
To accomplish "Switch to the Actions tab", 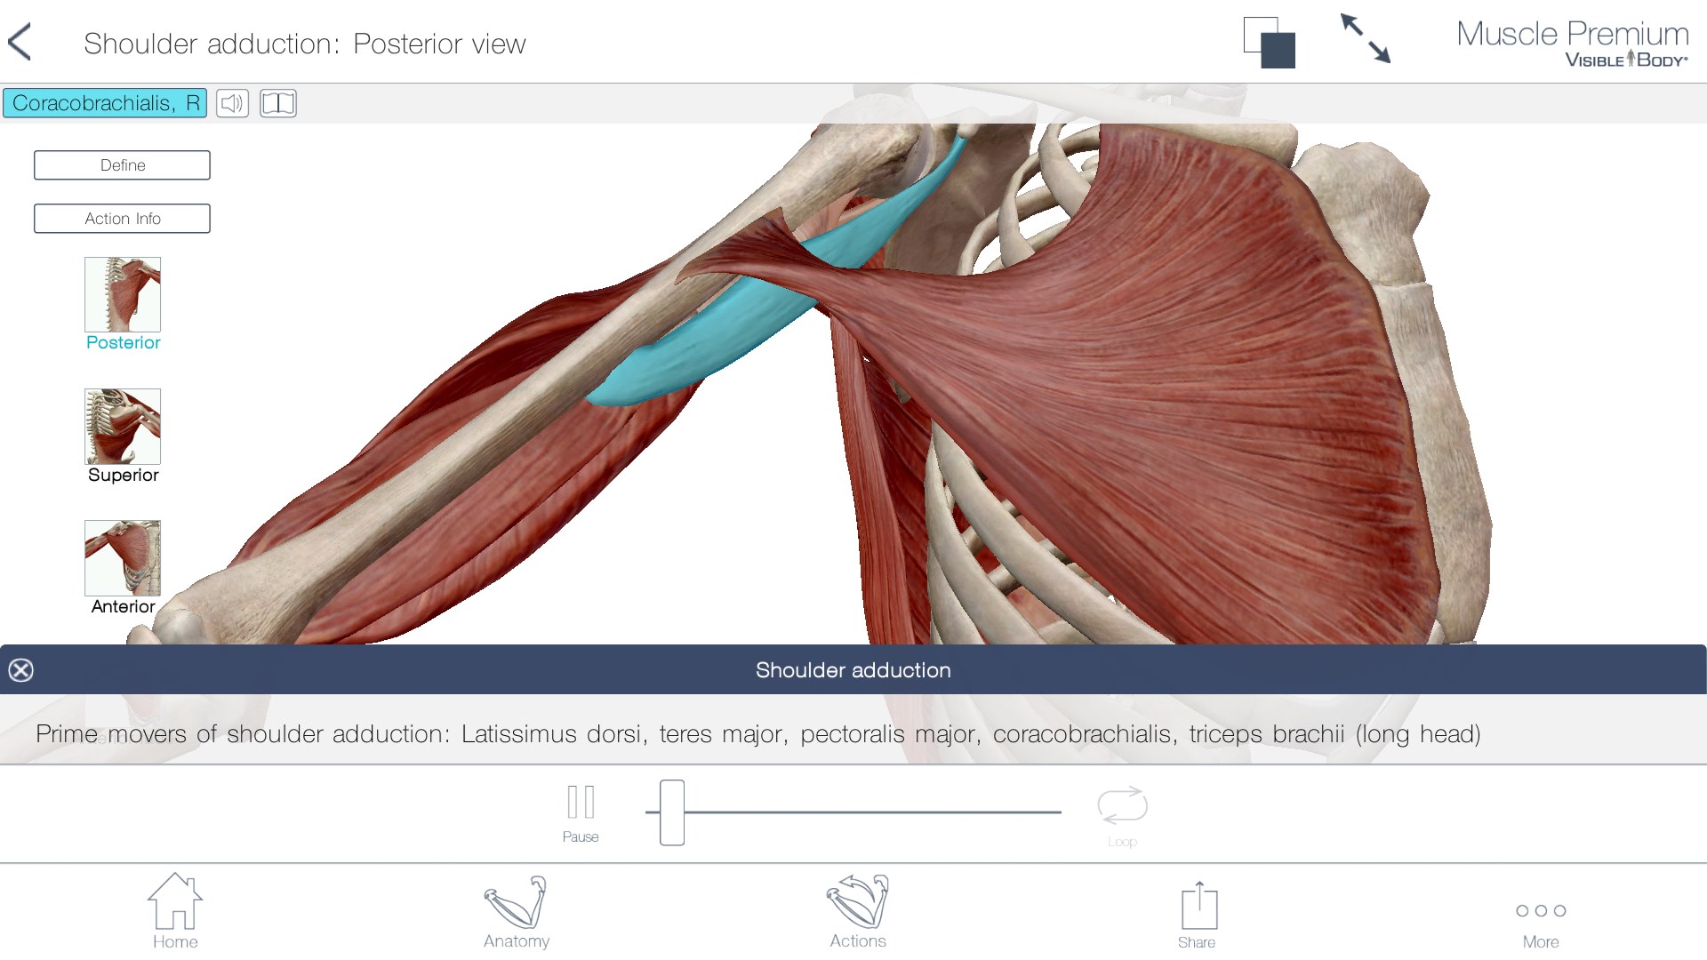I will click(x=858, y=912).
